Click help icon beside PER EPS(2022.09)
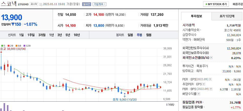 click(210, 79)
